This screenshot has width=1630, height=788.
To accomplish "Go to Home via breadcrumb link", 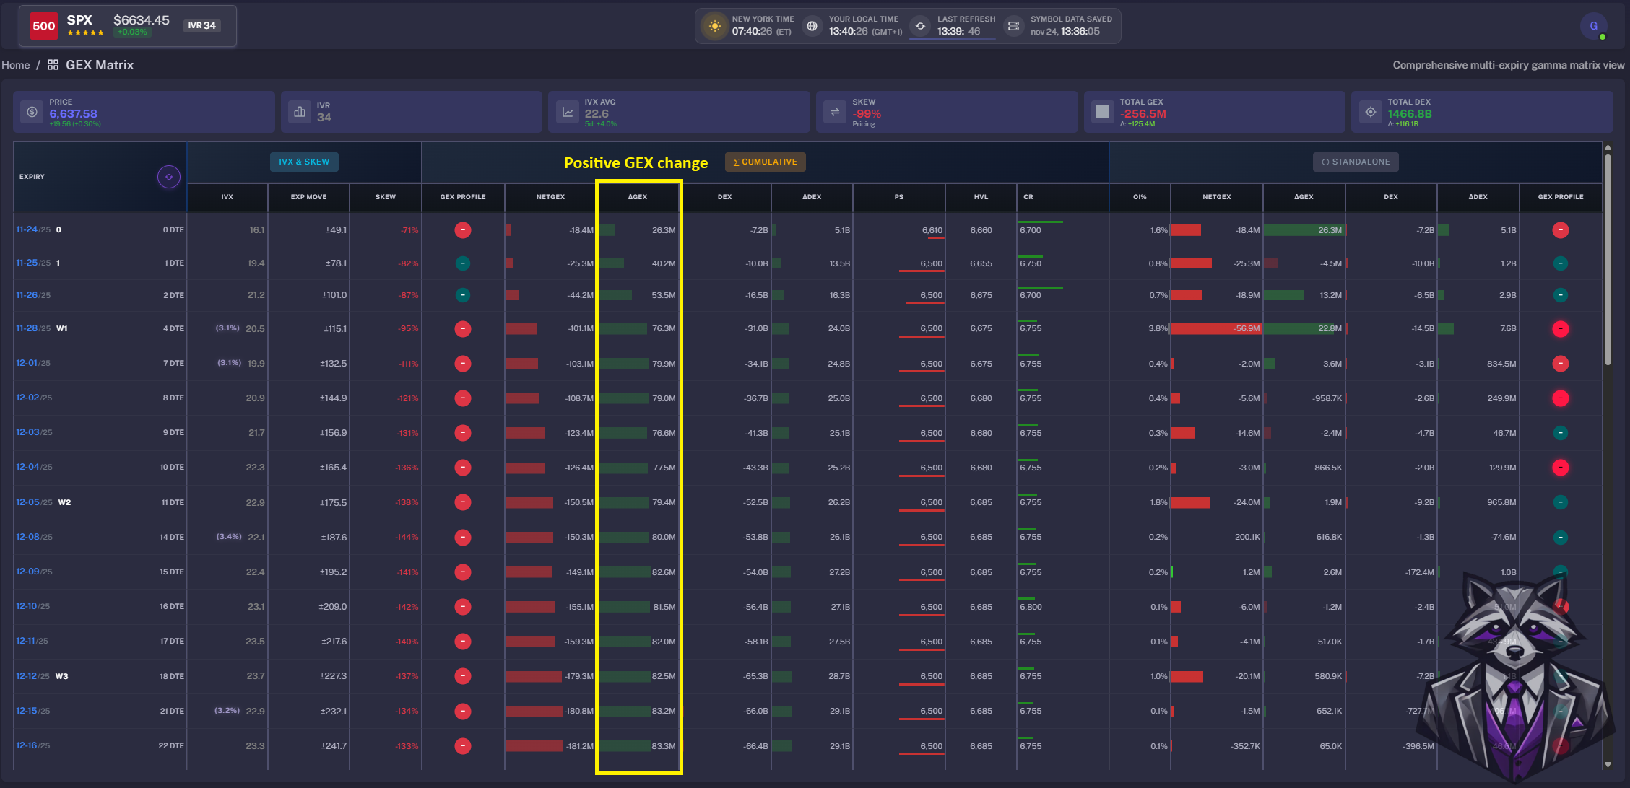I will [16, 65].
